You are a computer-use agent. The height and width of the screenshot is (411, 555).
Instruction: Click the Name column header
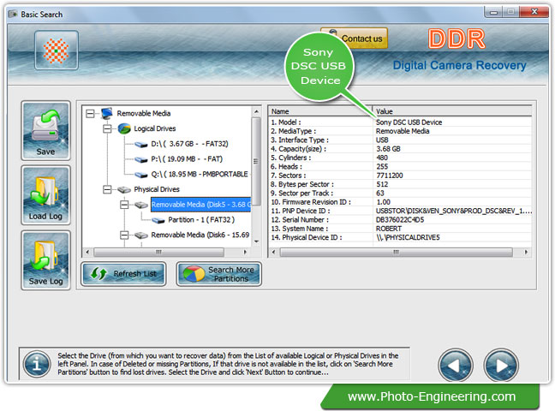click(x=320, y=111)
